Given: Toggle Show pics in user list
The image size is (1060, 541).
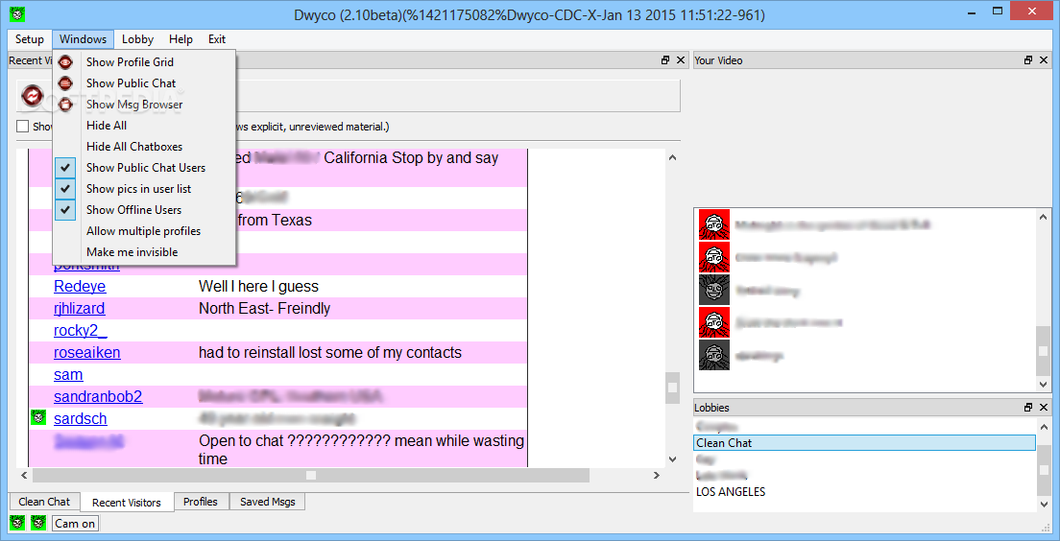Looking at the screenshot, I should (145, 188).
